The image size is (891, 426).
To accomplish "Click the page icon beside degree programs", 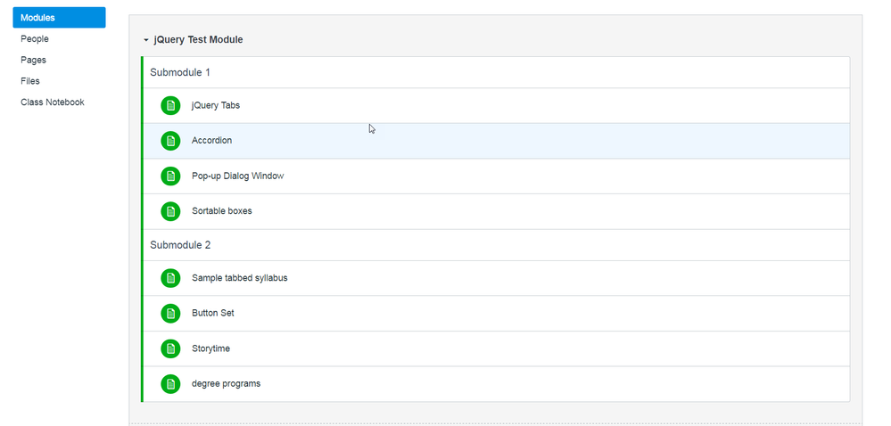I will coord(170,384).
